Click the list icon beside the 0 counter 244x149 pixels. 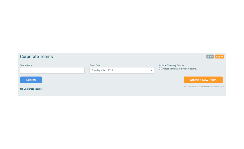(x=208, y=57)
